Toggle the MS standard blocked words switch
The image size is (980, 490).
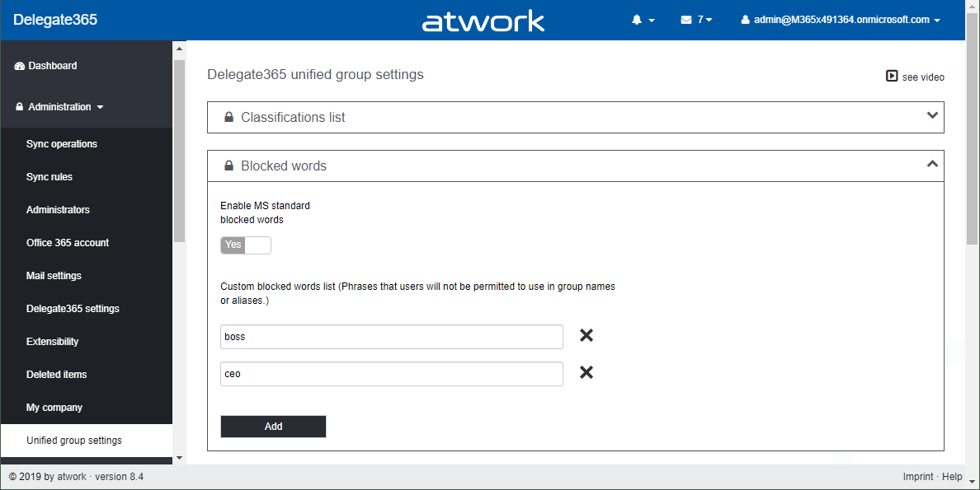click(246, 245)
